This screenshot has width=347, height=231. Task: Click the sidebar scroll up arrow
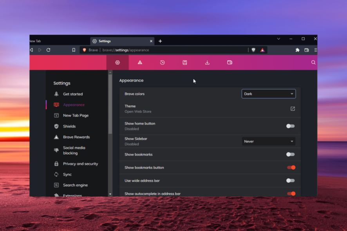[x=110, y=72]
